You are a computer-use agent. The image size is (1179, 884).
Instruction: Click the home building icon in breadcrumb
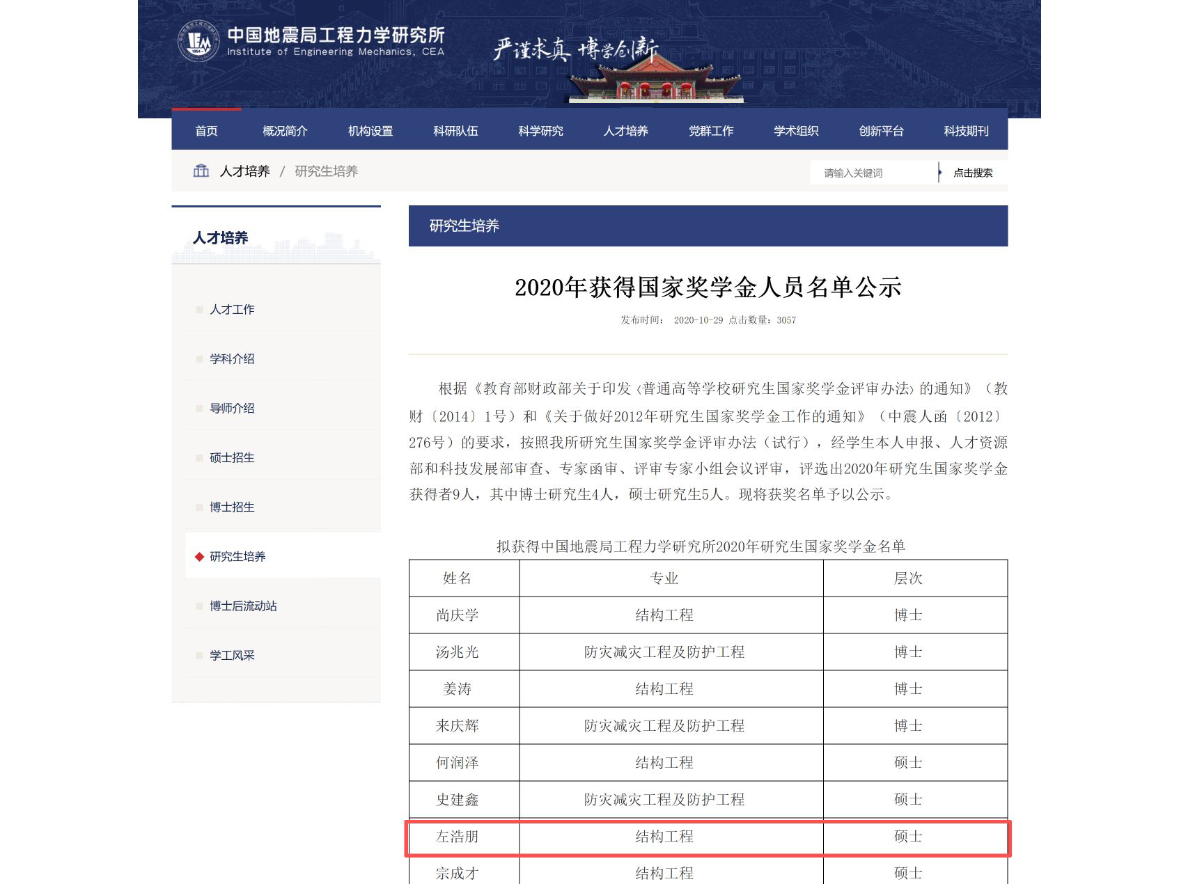pos(201,171)
